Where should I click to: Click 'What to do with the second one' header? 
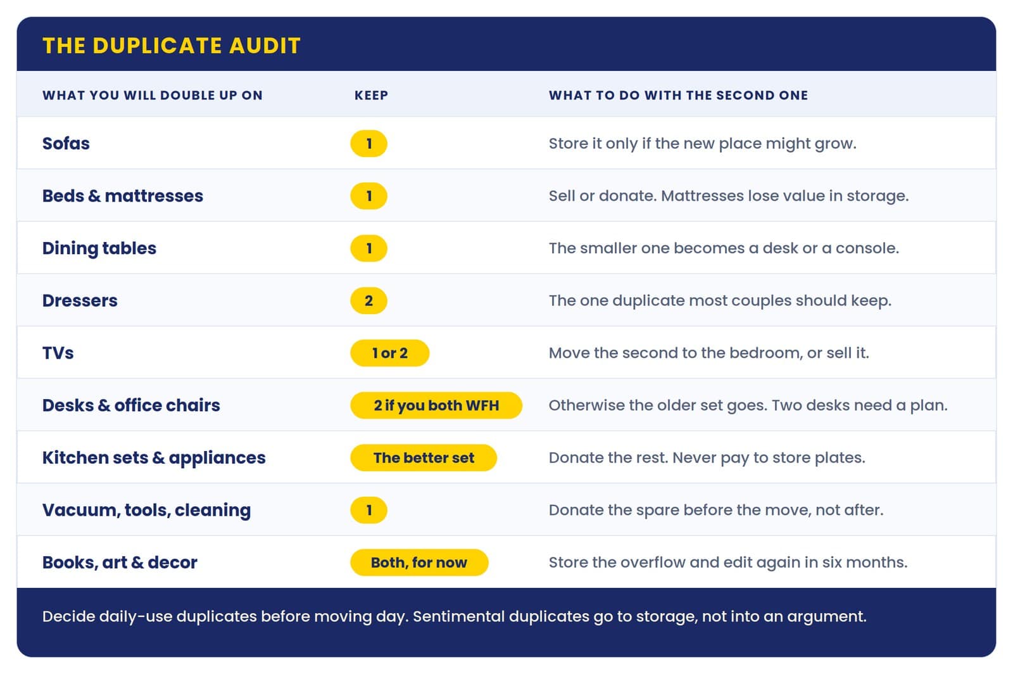click(x=678, y=95)
